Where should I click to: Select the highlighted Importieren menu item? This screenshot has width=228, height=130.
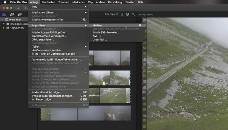(x=58, y=25)
